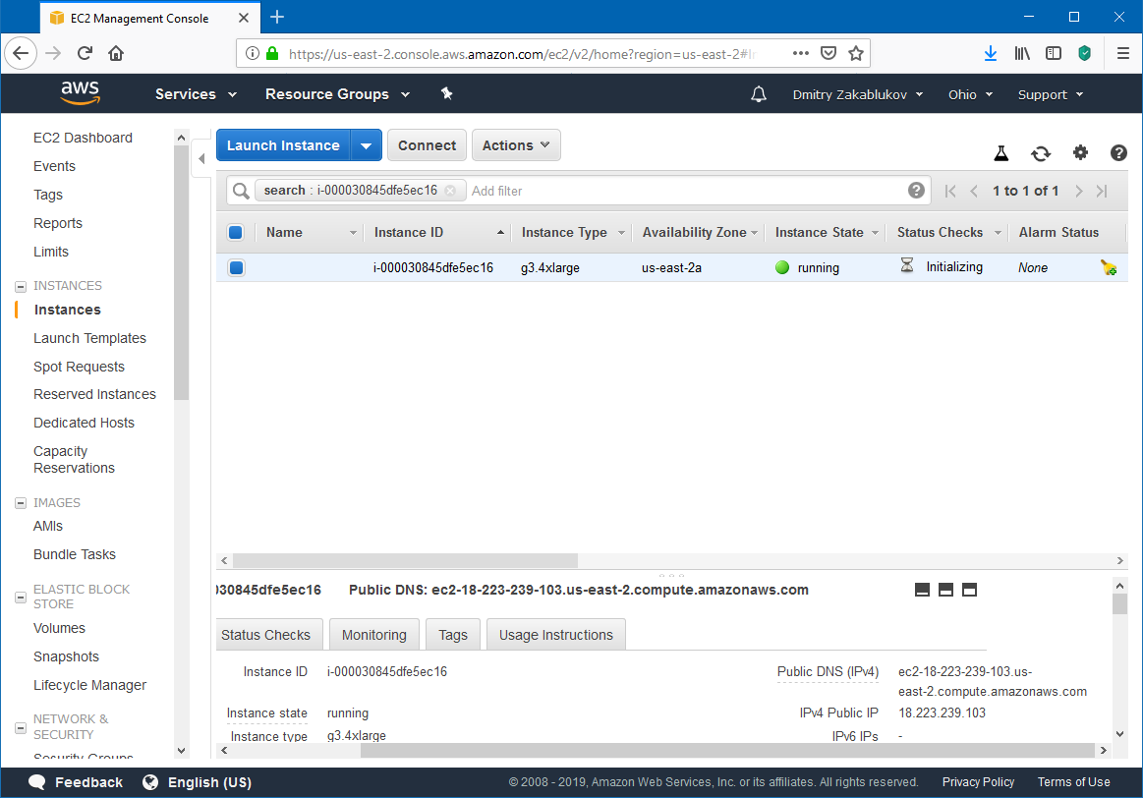
Task: Remove the i-000030845dfe5ec16 search filter
Action: (x=450, y=191)
